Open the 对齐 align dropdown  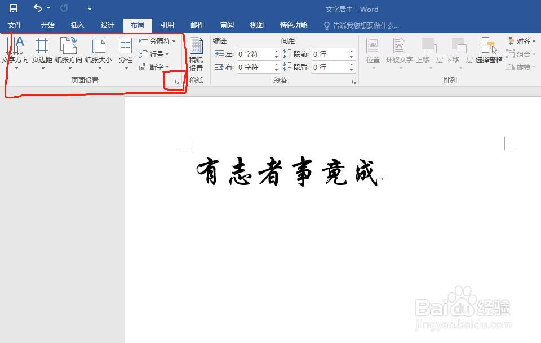521,41
